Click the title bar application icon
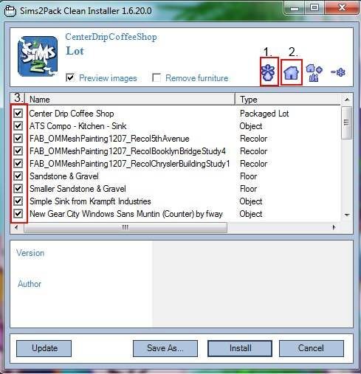Screen dimensions: 361x374 pos(10,11)
